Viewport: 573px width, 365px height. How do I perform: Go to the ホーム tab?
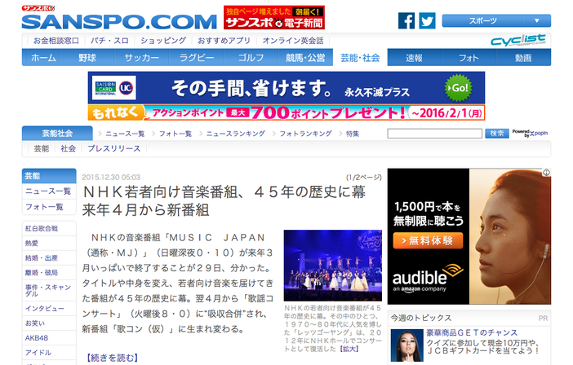(43, 58)
